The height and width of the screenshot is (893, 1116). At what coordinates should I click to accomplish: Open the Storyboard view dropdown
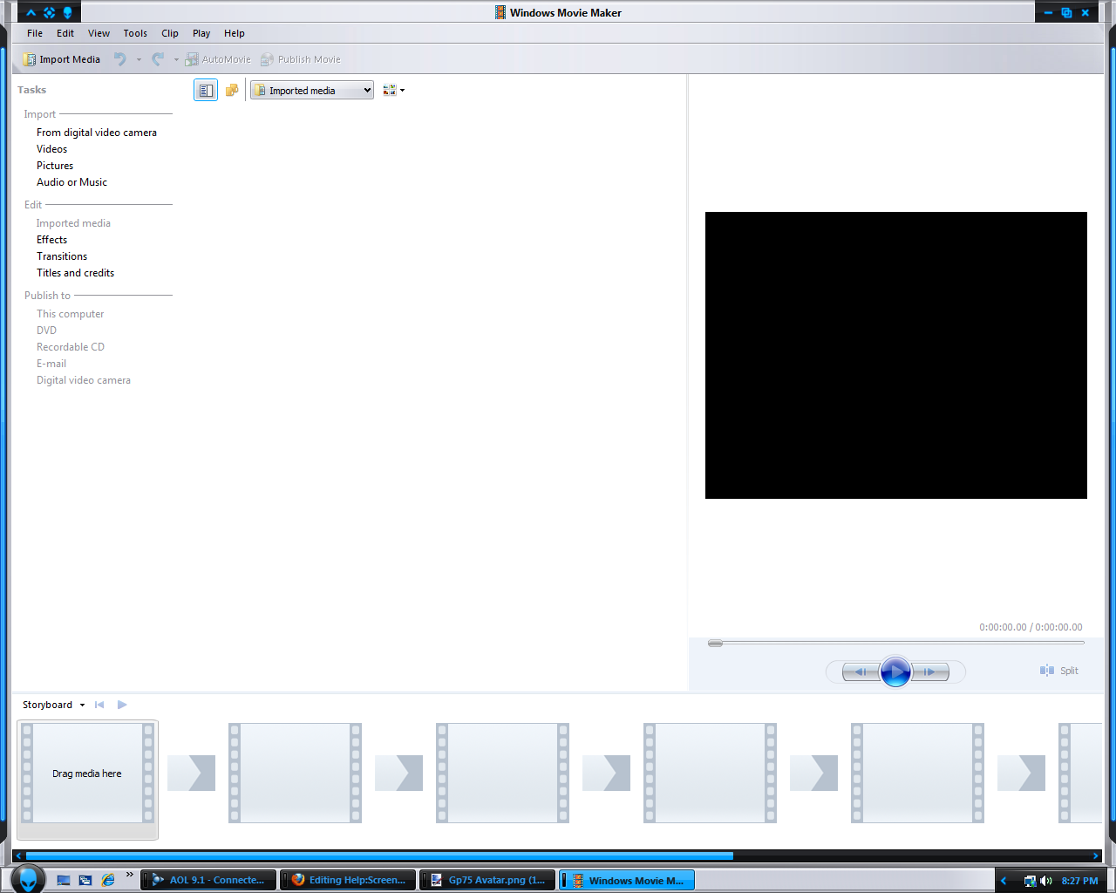tap(53, 705)
